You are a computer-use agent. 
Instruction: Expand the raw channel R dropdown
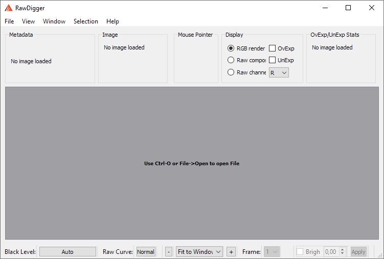[279, 73]
